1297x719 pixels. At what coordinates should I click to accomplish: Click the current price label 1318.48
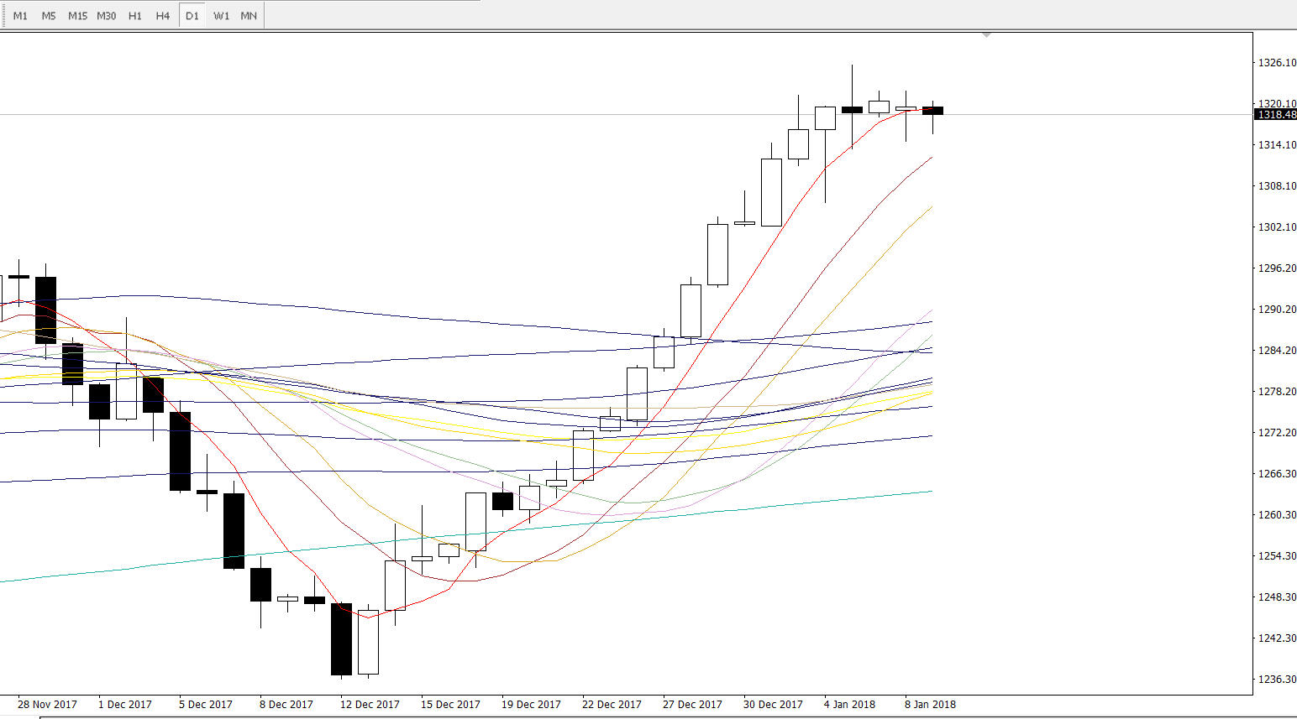pyautogui.click(x=1276, y=115)
